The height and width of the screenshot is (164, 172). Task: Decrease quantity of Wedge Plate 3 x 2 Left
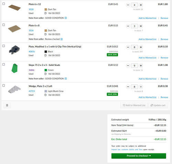point(128,87)
